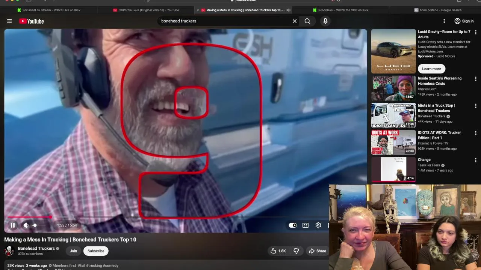Open the Change by Tears For Fears video
The image size is (481, 270).
click(x=393, y=169)
